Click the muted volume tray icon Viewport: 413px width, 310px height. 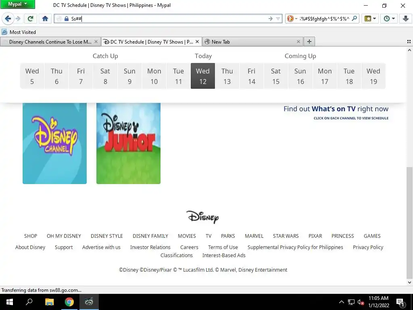point(361,302)
